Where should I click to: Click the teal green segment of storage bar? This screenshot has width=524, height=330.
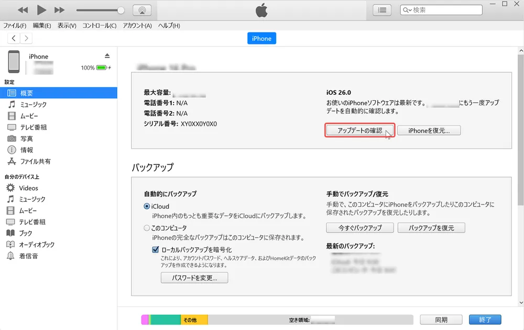166,320
